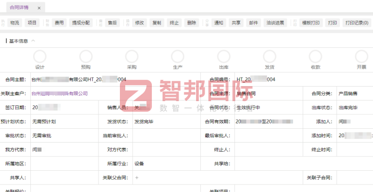Select the 出库 progress step circle
This screenshot has width=373, height=192.
(224, 56)
